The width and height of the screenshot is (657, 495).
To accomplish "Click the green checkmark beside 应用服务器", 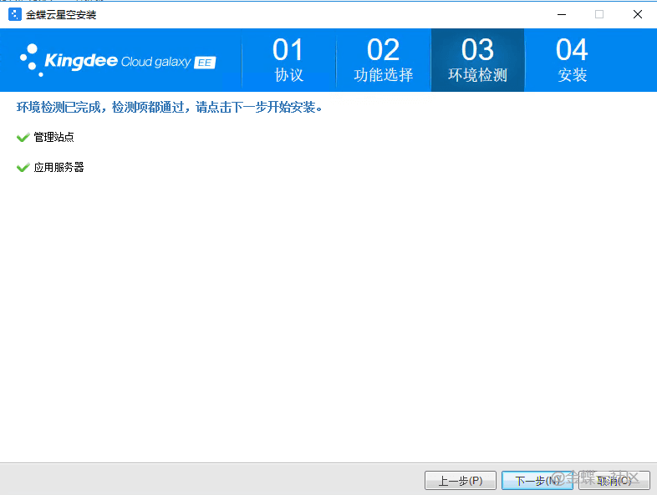I will (23, 168).
